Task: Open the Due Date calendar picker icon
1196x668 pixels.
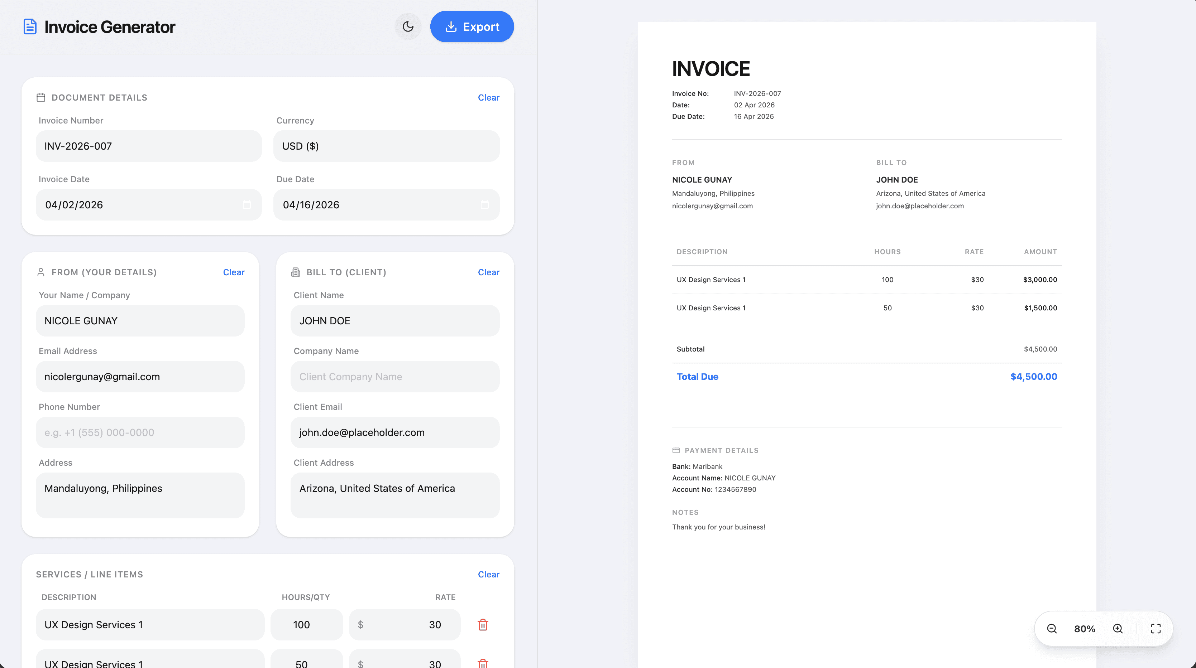Action: (x=484, y=204)
